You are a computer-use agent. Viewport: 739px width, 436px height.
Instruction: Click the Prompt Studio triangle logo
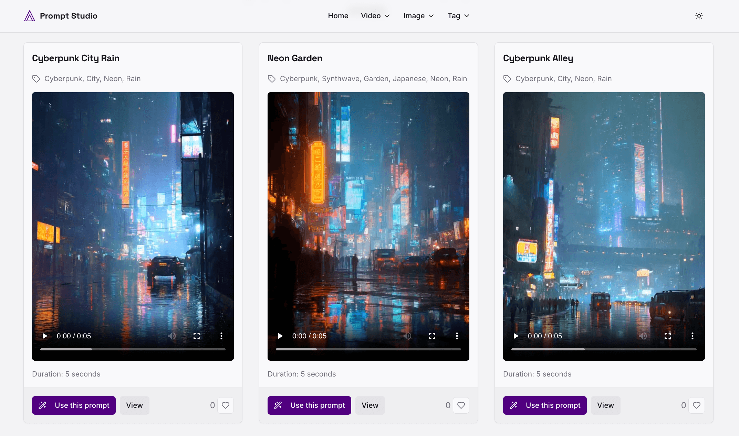point(30,16)
